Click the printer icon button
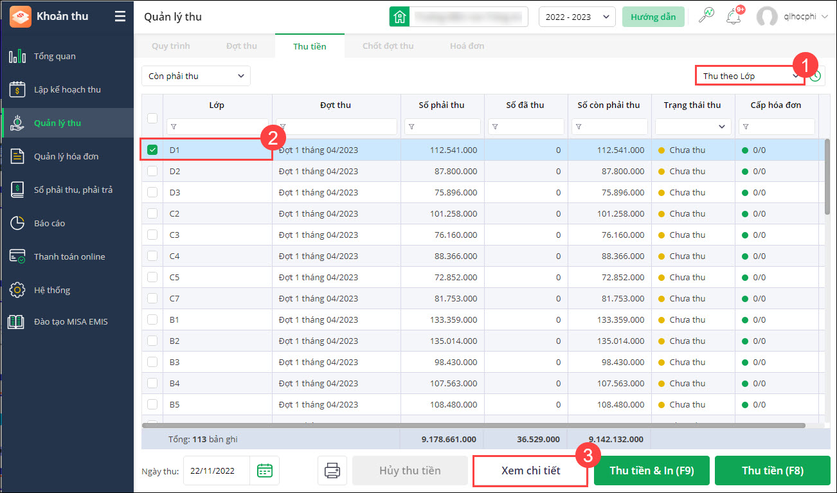 tap(332, 471)
